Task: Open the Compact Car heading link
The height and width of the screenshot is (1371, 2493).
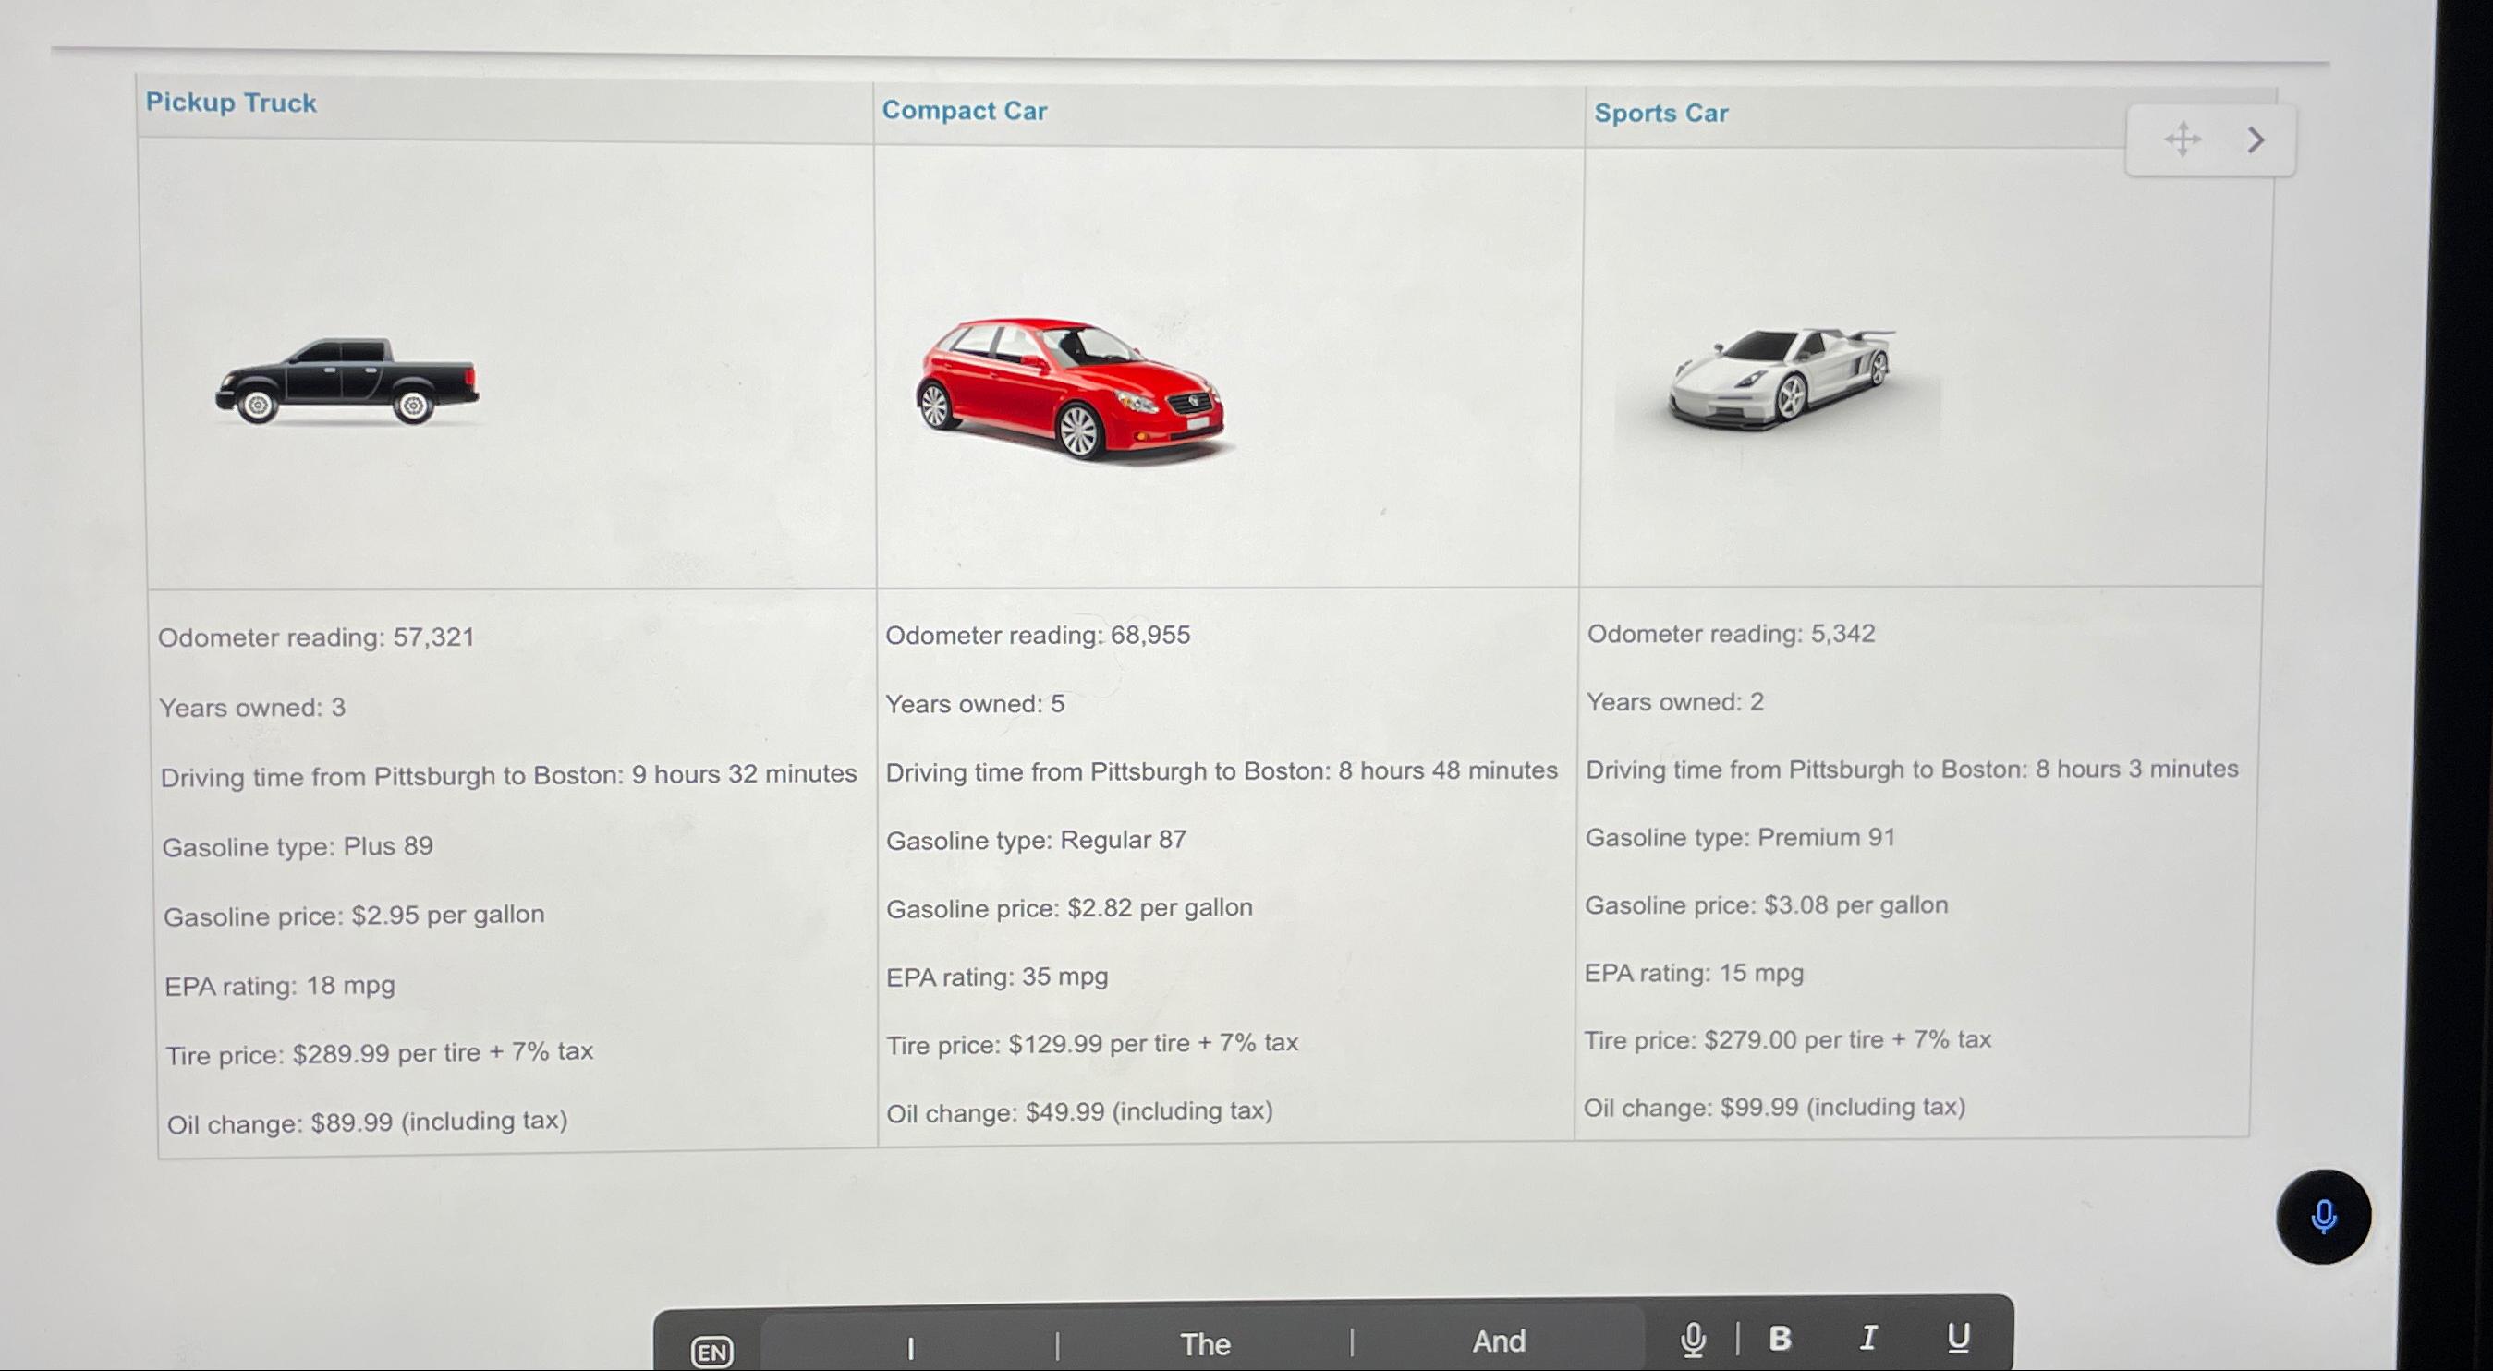Action: (x=964, y=111)
